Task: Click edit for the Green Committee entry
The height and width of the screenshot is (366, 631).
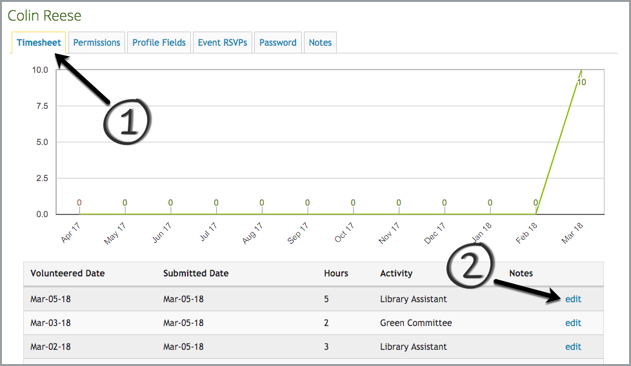Action: coord(573,323)
